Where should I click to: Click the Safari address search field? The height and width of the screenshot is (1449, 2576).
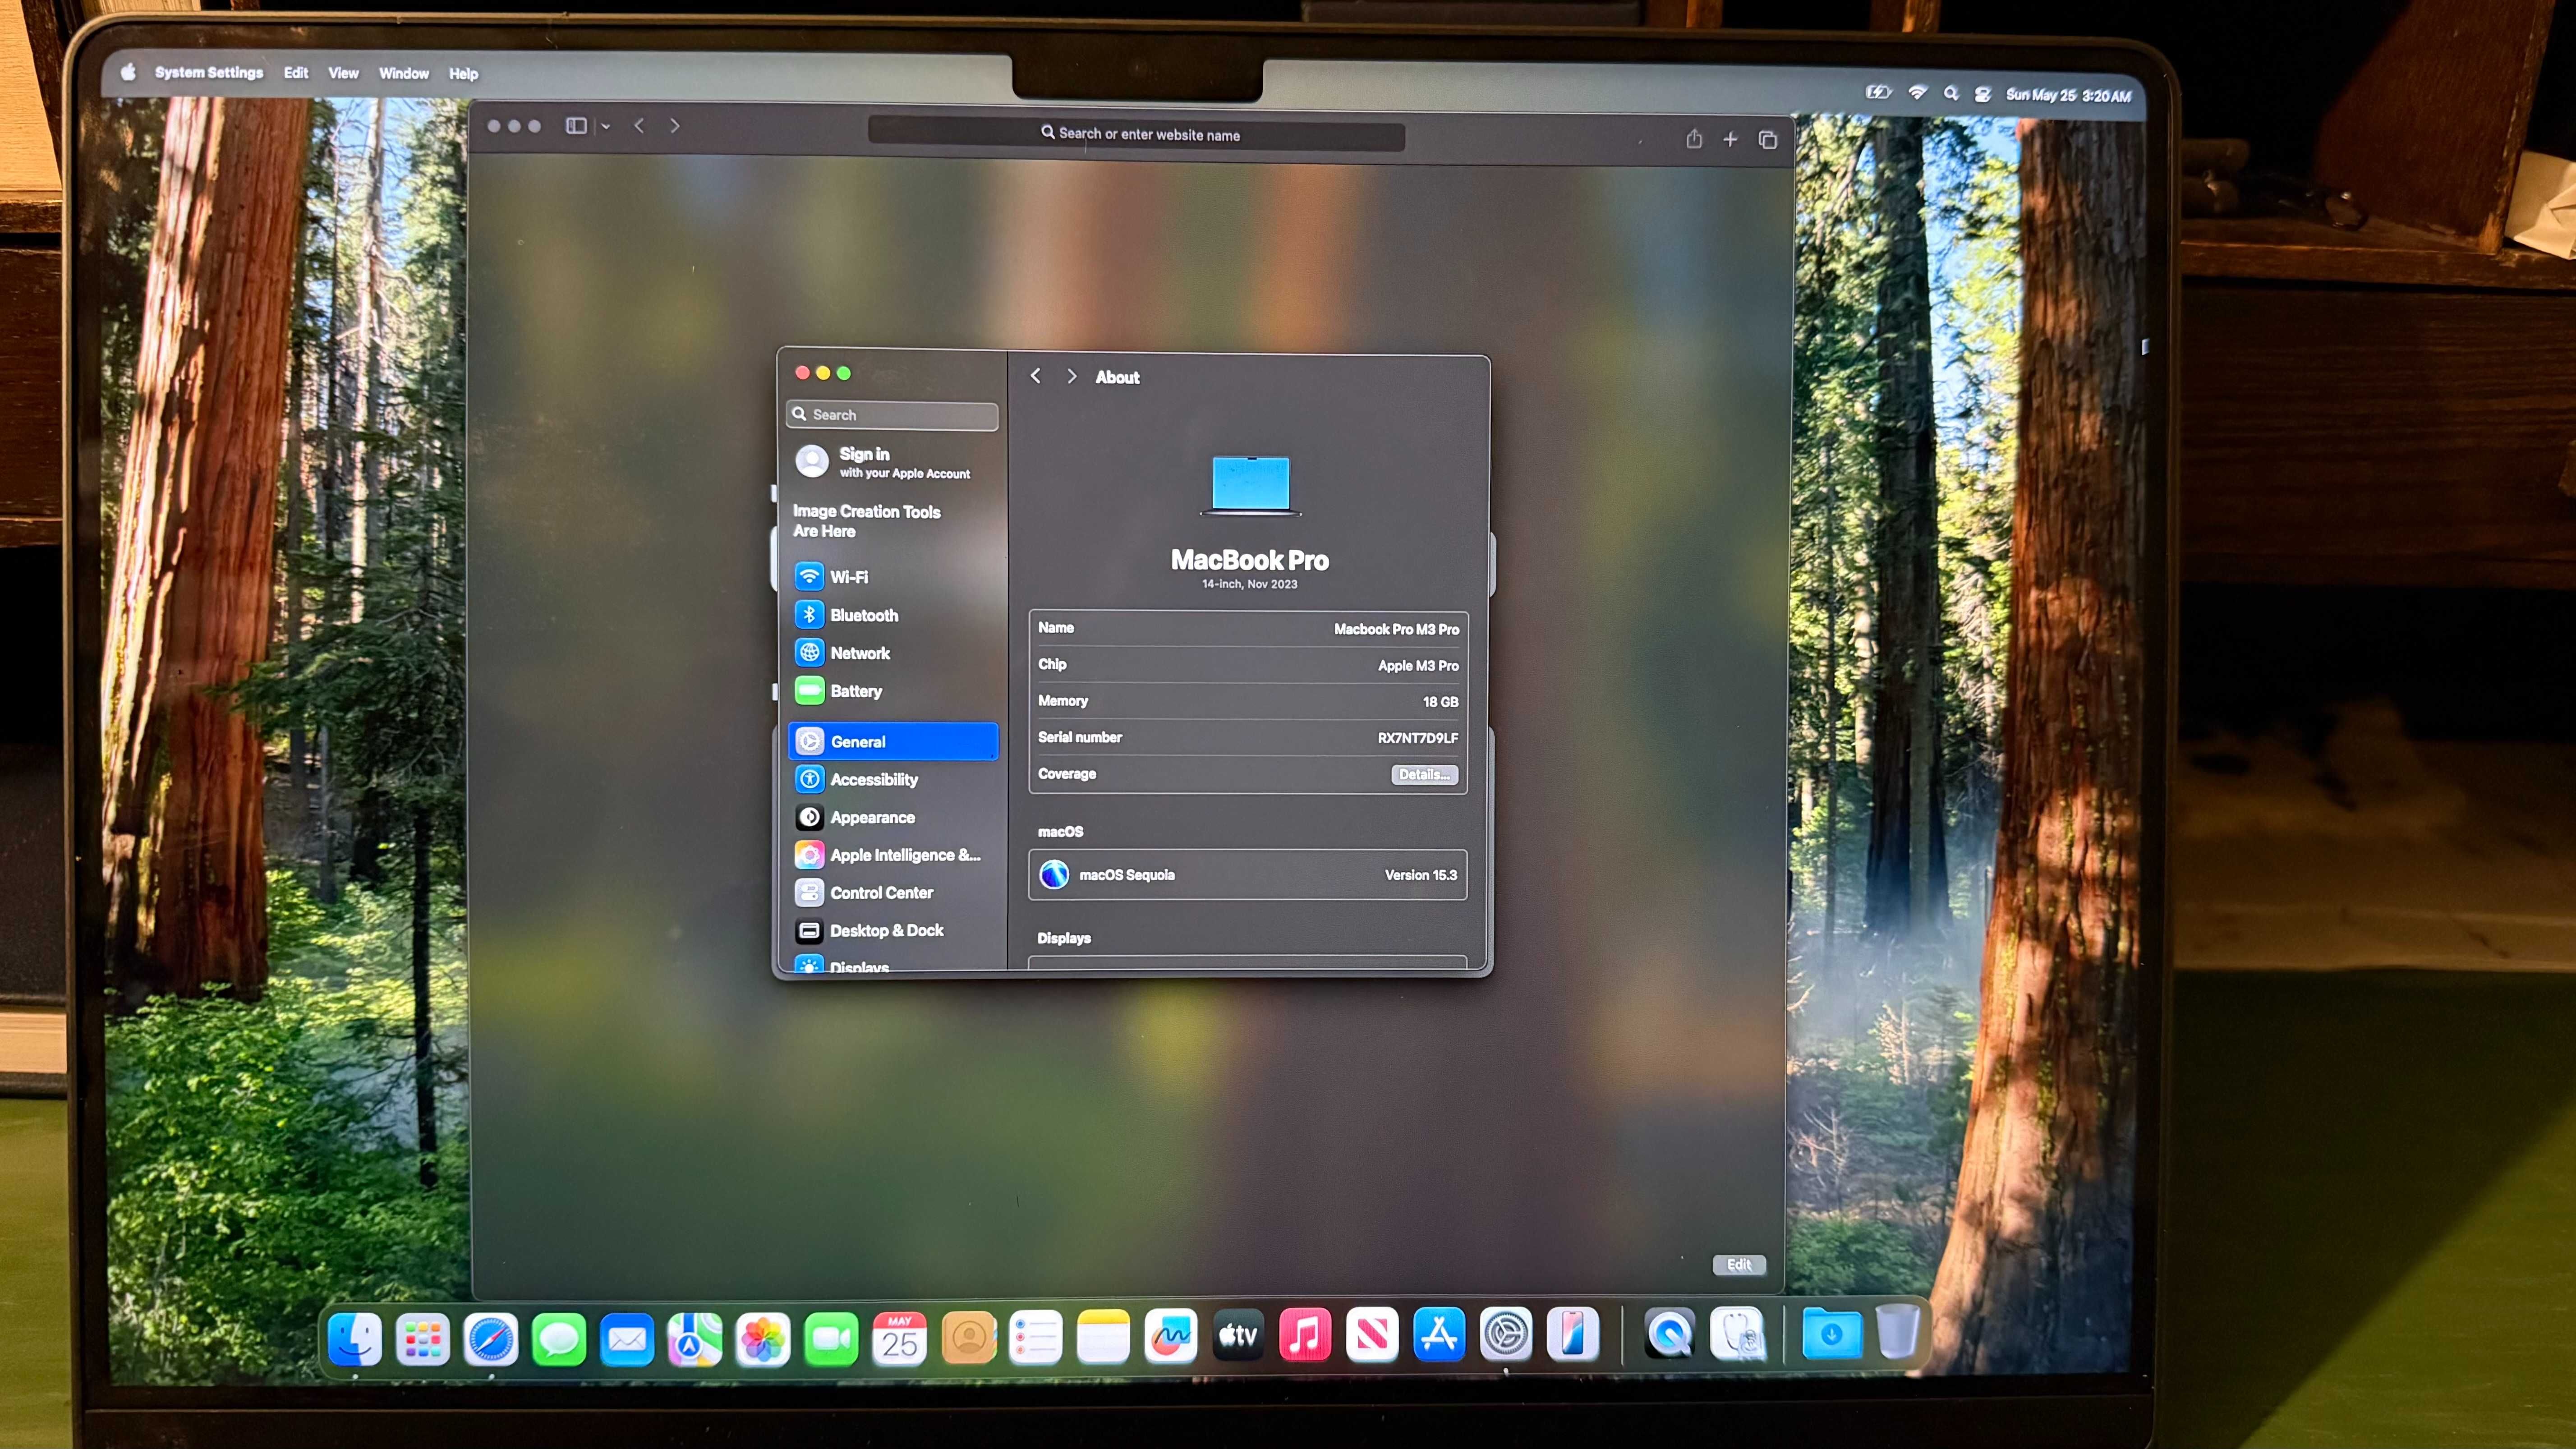[1136, 134]
